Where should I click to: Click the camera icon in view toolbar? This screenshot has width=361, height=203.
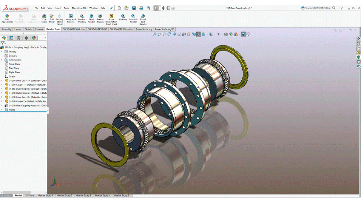coord(226,34)
